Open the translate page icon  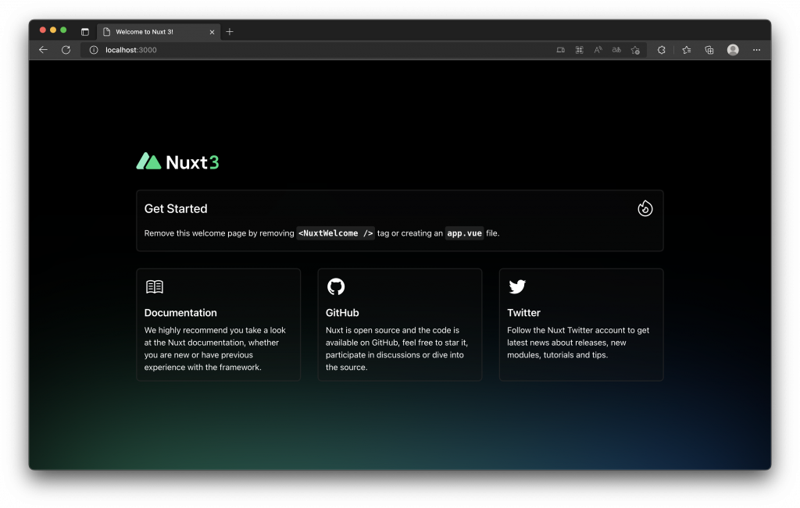pos(616,50)
